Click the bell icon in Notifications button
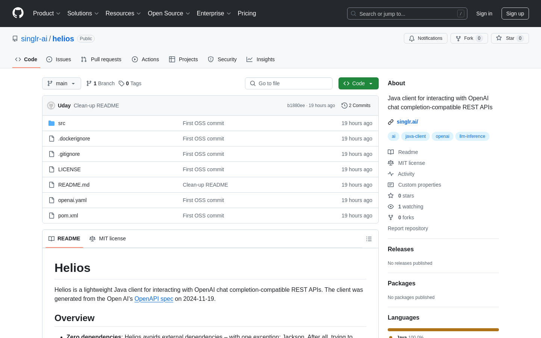The width and height of the screenshot is (541, 338). (x=412, y=38)
